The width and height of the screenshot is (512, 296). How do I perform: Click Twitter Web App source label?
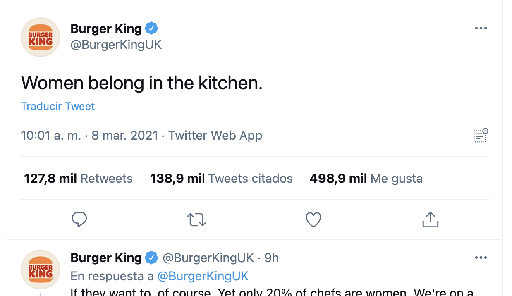(x=215, y=136)
